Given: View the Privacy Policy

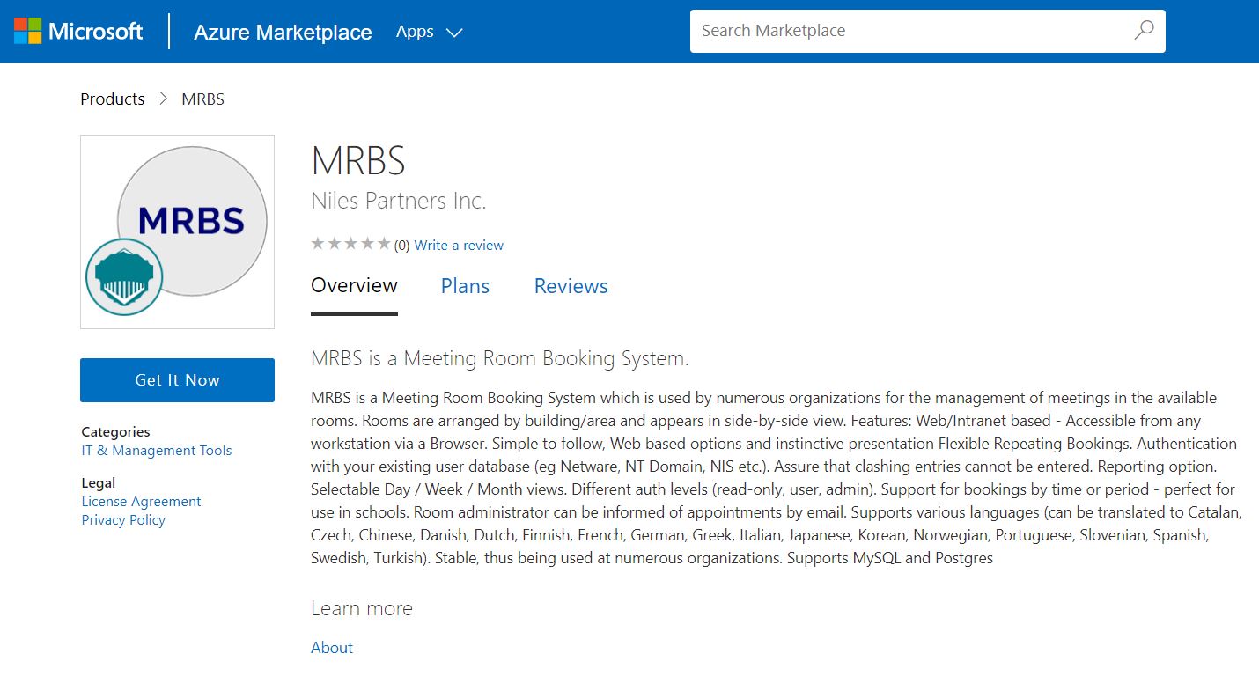Looking at the screenshot, I should click(x=123, y=520).
